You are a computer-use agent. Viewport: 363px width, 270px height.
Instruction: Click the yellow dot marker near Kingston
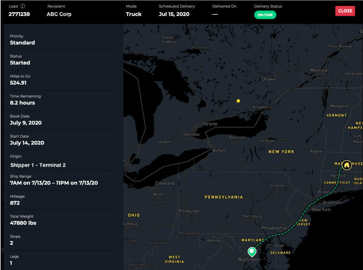[238, 101]
